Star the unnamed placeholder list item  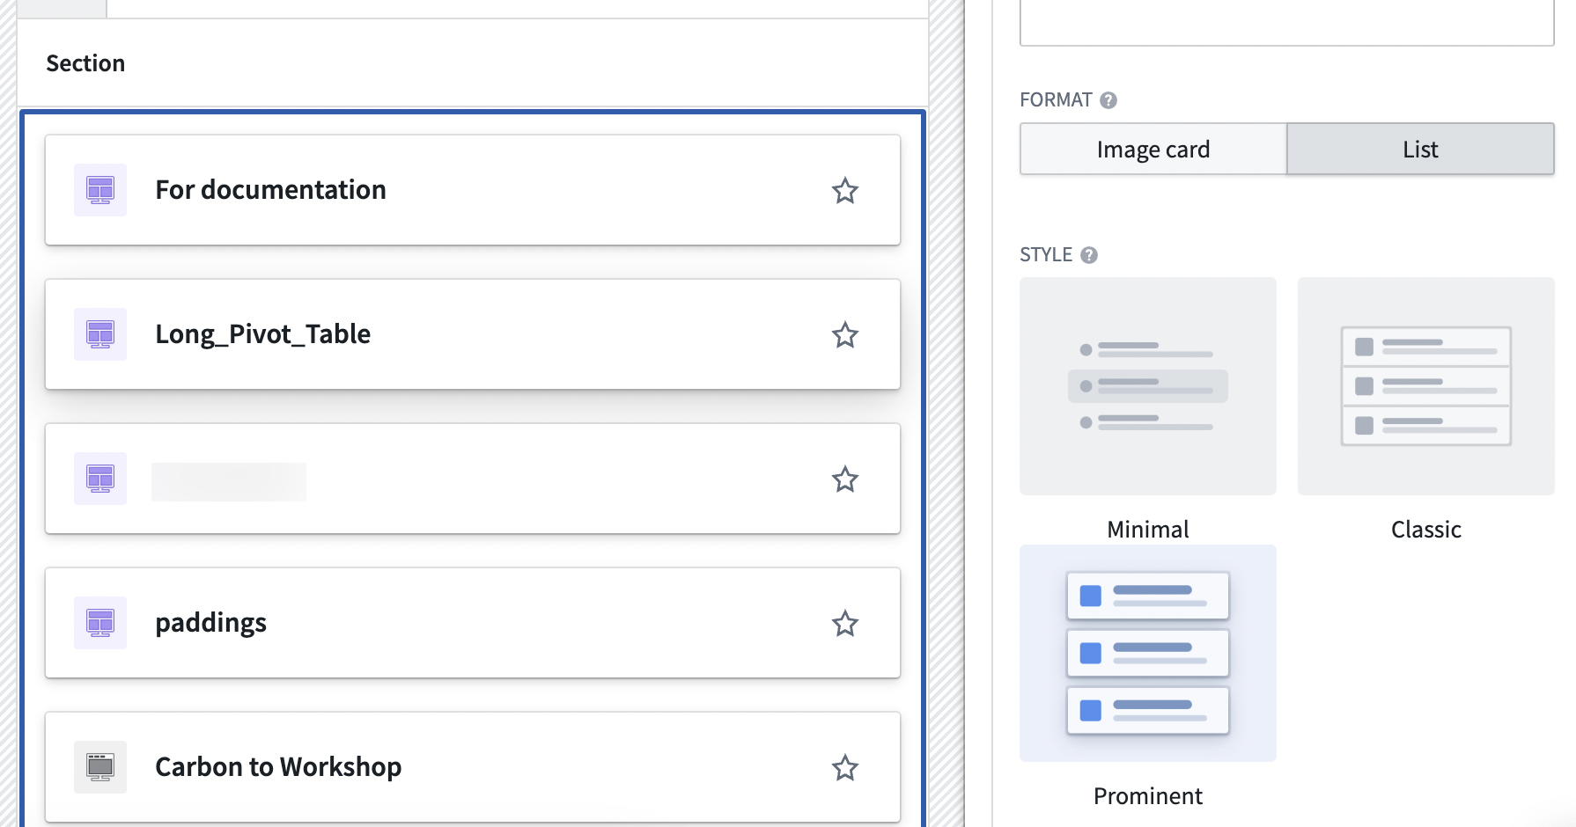tap(845, 479)
